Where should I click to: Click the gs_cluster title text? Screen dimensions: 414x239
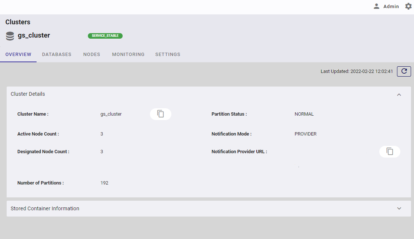click(x=34, y=35)
